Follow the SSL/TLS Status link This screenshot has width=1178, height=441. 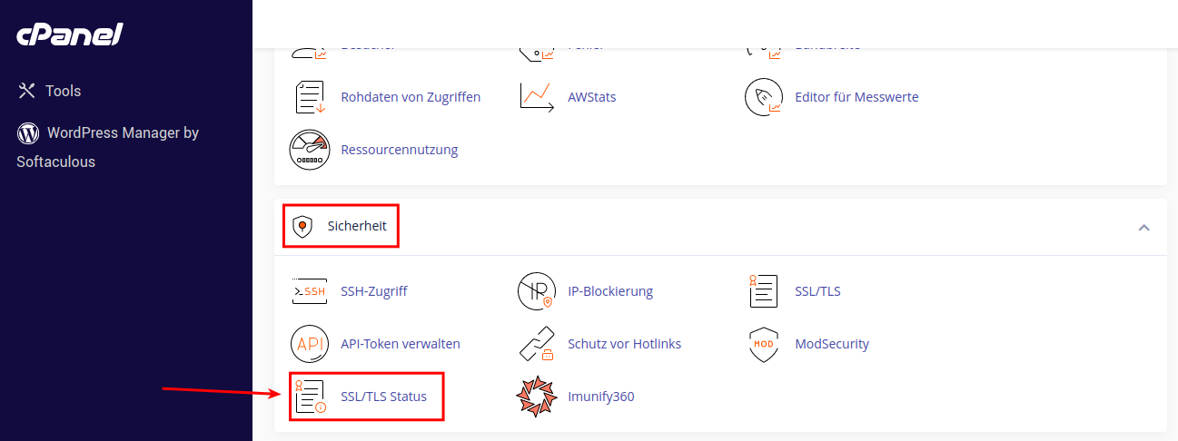pyautogui.click(x=383, y=397)
